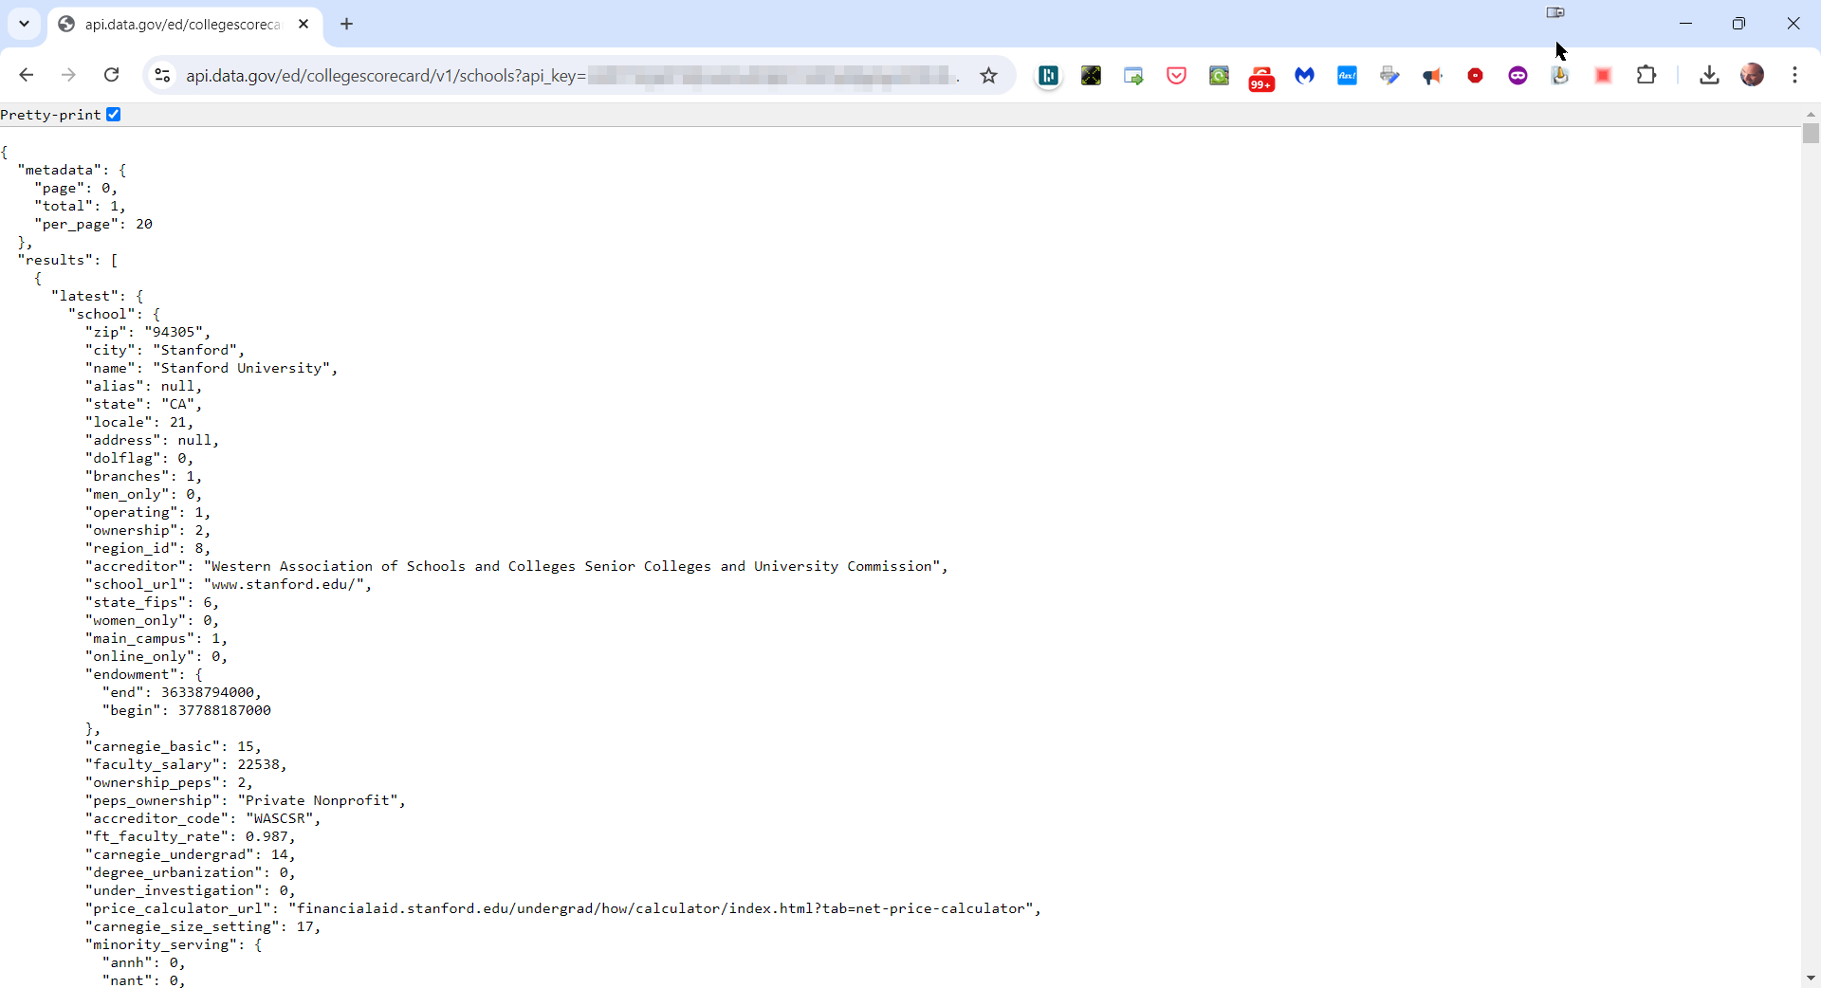This screenshot has height=988, width=1821.
Task: Click the megaphone extension icon
Action: tap(1432, 76)
